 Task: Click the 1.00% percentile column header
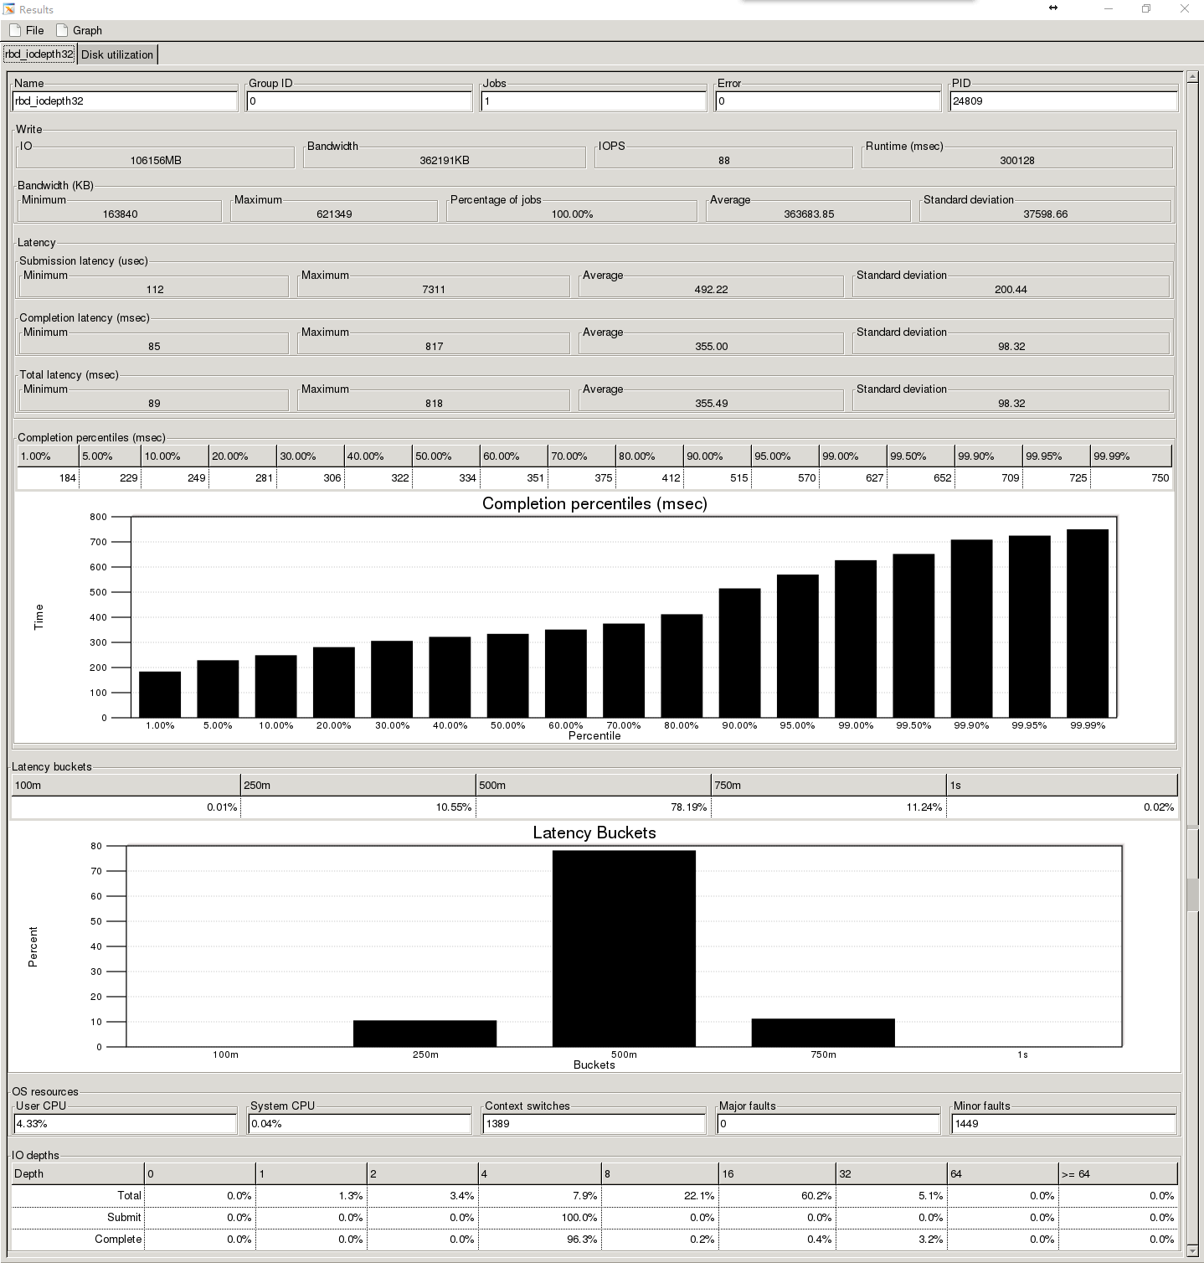pos(48,456)
